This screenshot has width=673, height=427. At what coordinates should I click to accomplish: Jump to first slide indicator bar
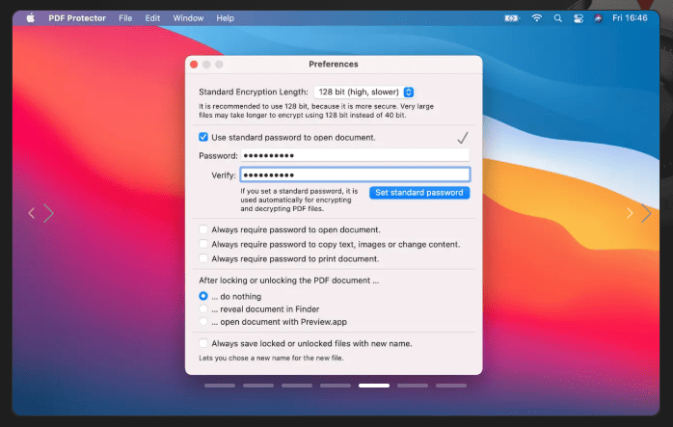220,386
